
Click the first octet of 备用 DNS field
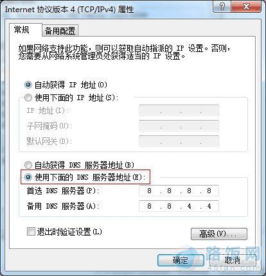point(149,206)
